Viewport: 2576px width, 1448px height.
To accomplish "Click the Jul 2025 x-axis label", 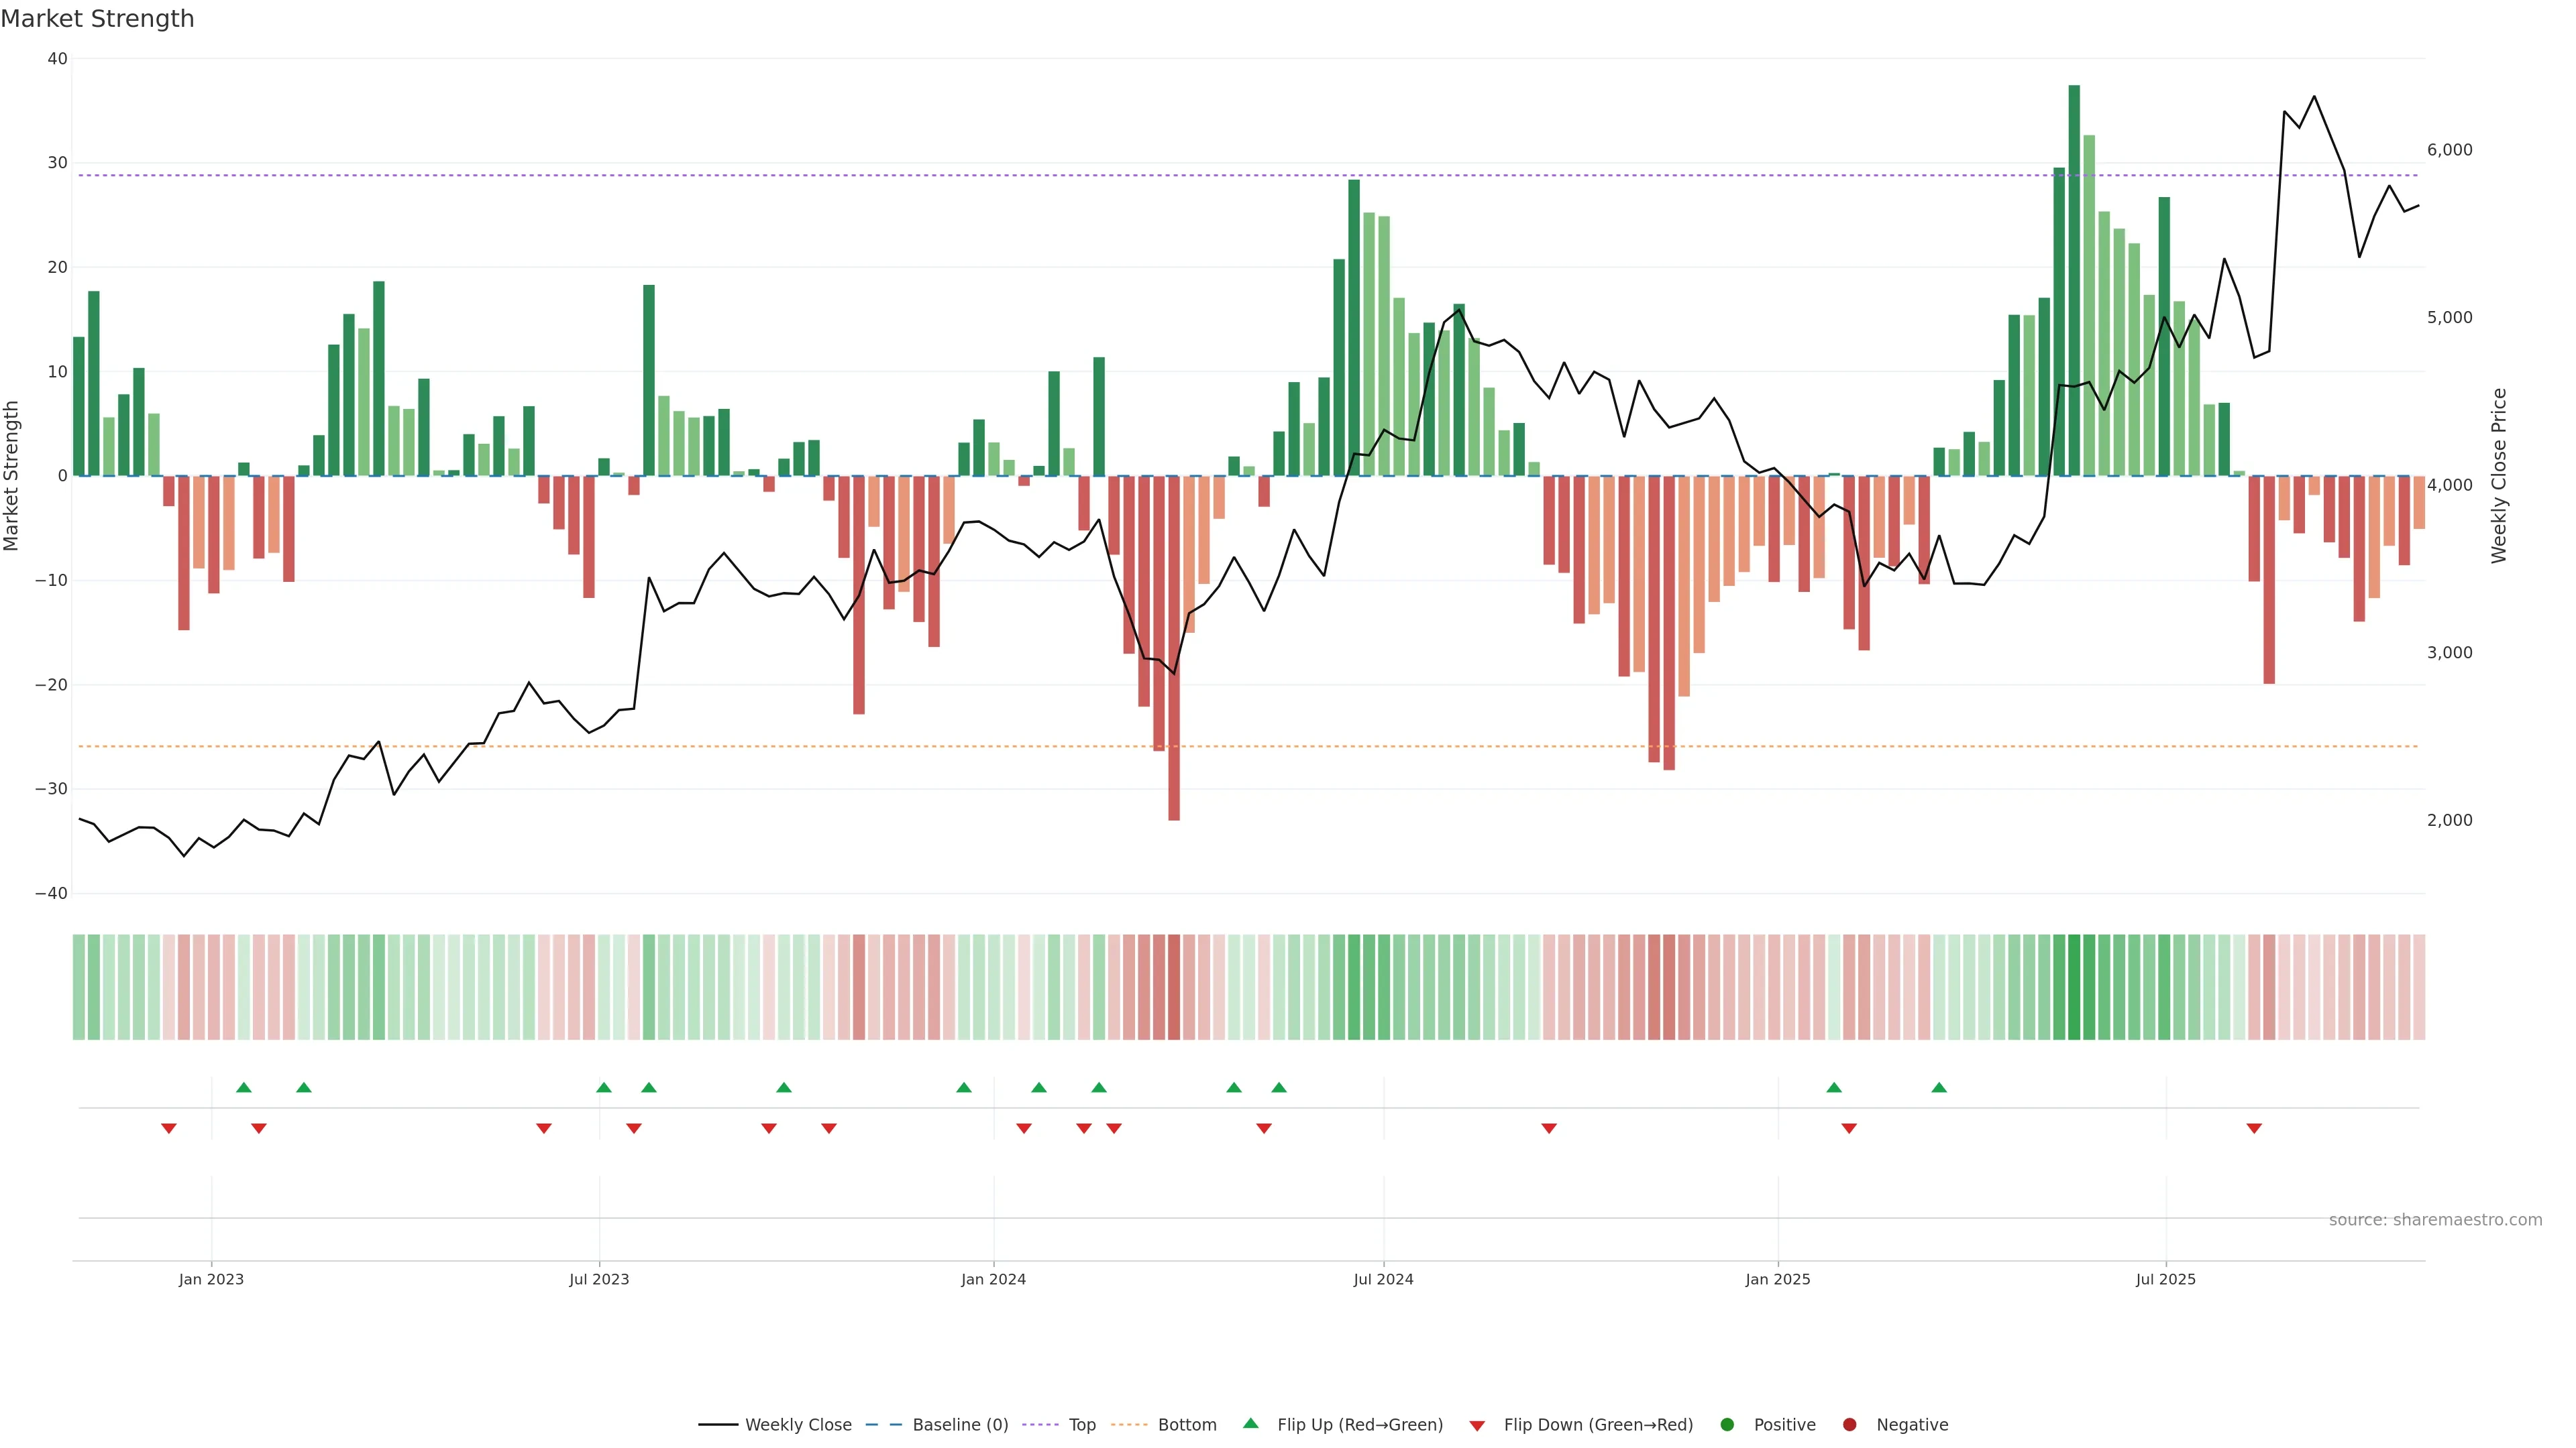I will (2165, 1279).
